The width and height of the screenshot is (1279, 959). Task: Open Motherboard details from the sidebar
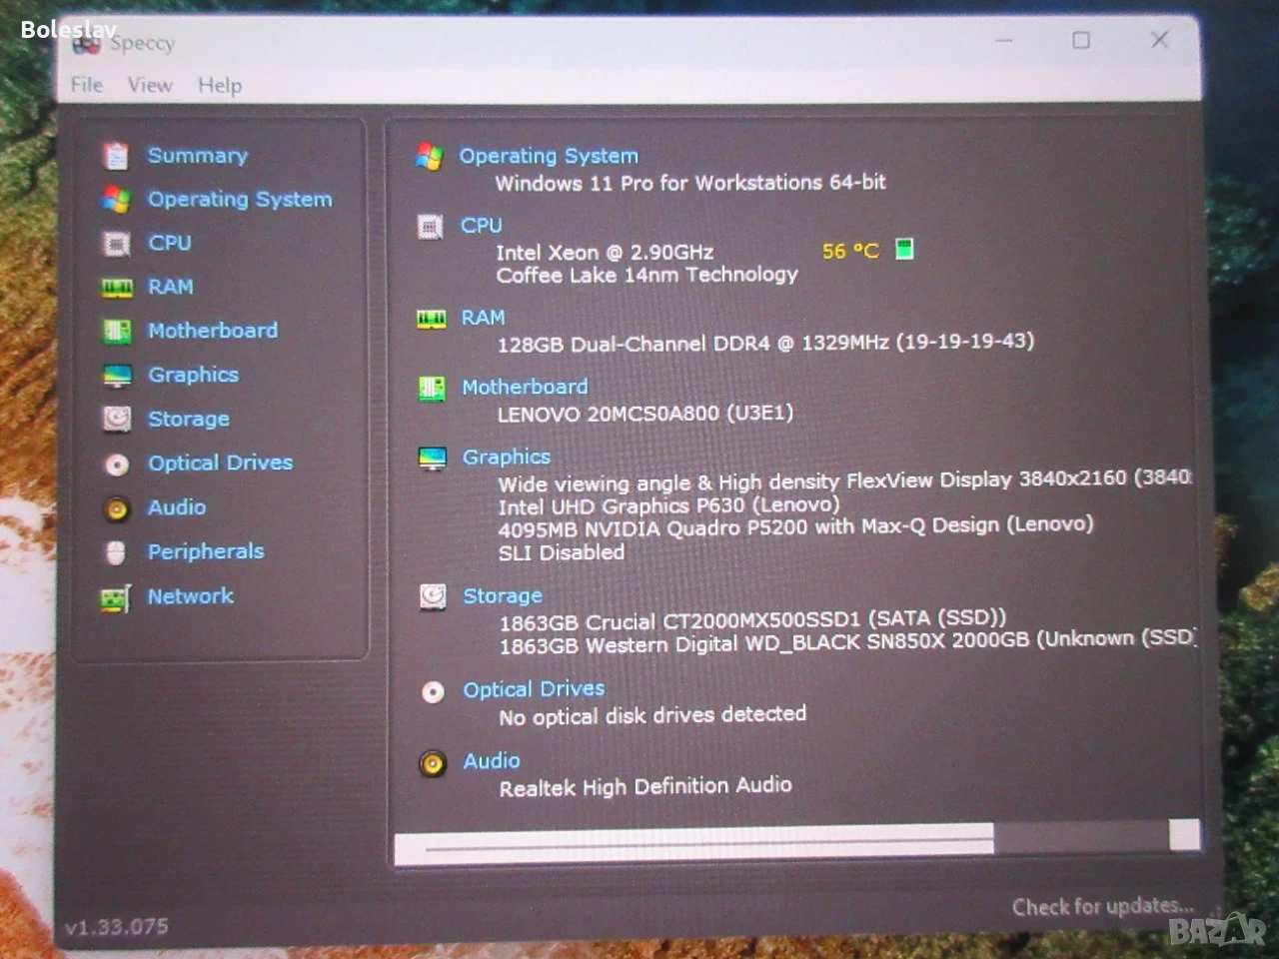click(213, 331)
